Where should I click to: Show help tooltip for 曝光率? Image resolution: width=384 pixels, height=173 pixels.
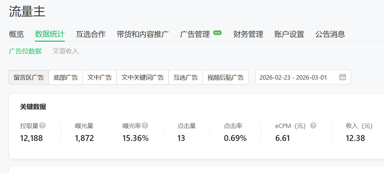(x=145, y=126)
